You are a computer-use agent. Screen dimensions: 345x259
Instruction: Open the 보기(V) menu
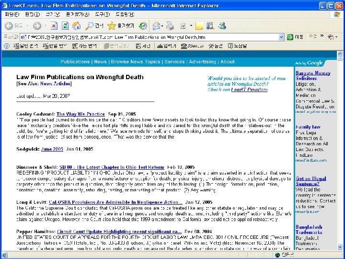tap(53, 14)
